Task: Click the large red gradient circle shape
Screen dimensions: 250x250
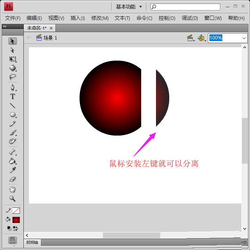Action: coord(110,98)
